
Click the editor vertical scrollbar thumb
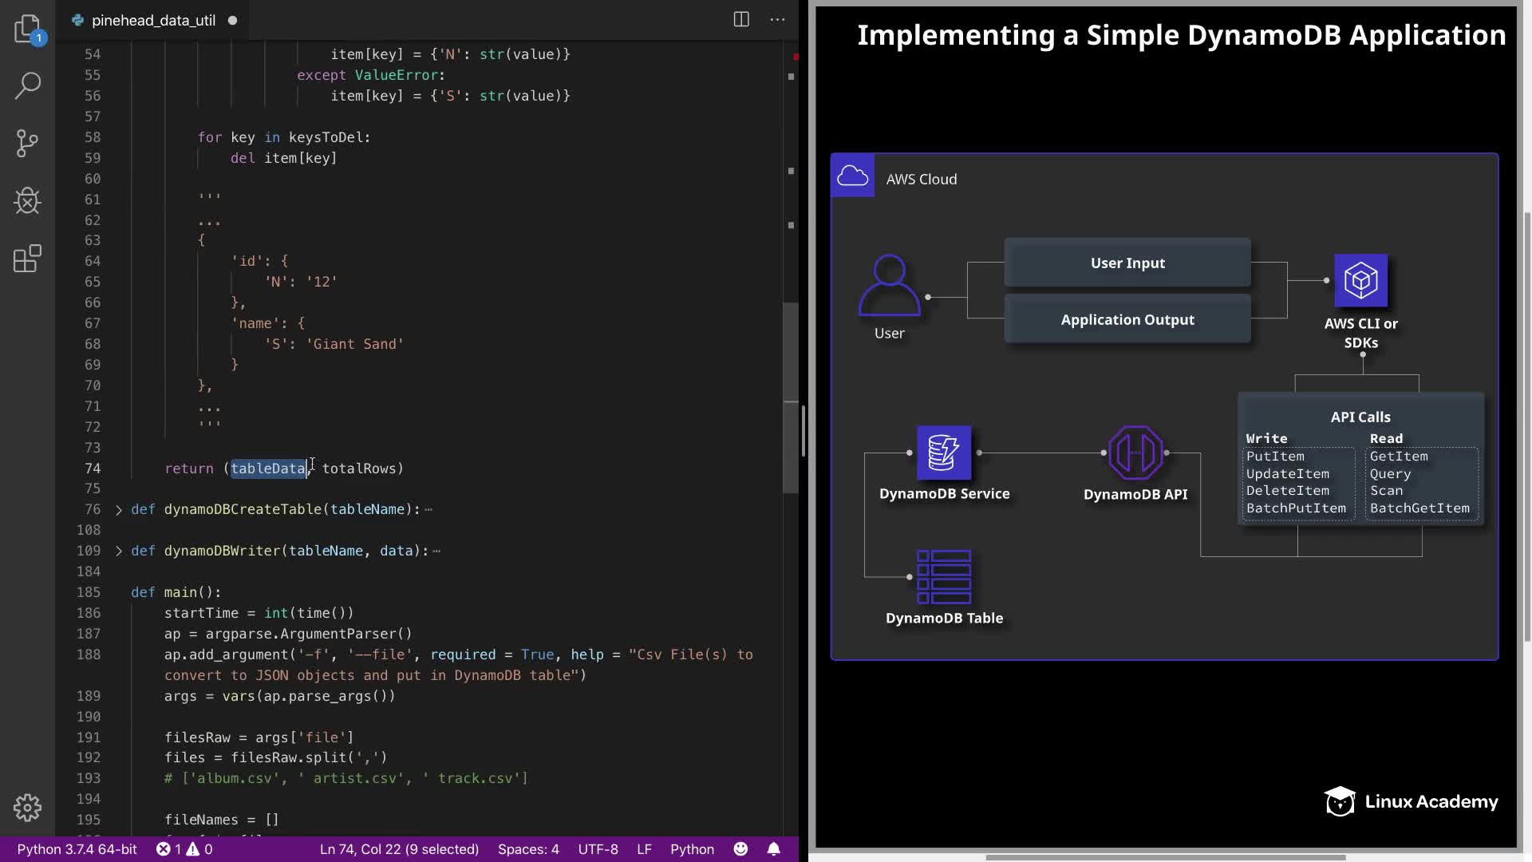pyautogui.click(x=791, y=399)
